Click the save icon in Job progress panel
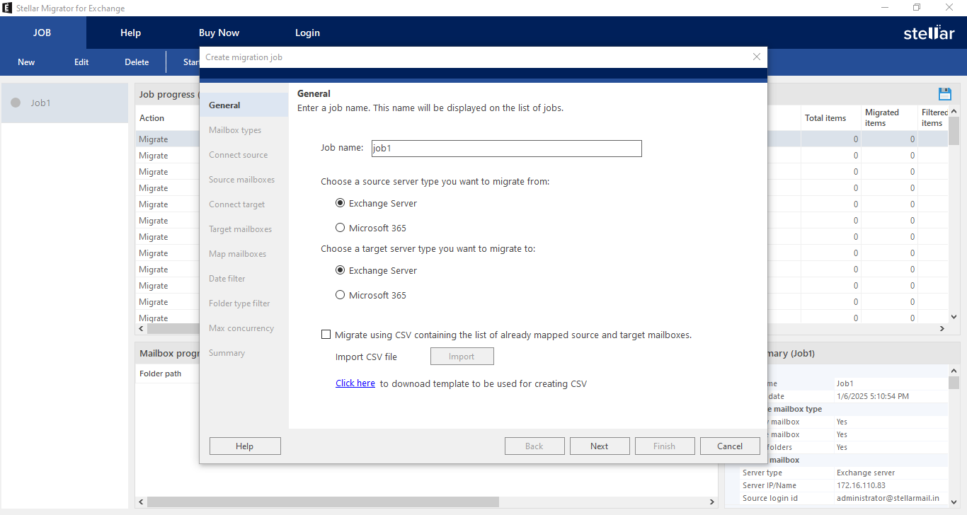This screenshot has width=967, height=515. 944,94
